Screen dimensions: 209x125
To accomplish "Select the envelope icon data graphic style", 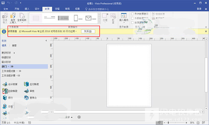I will pyautogui.click(x=91, y=18).
